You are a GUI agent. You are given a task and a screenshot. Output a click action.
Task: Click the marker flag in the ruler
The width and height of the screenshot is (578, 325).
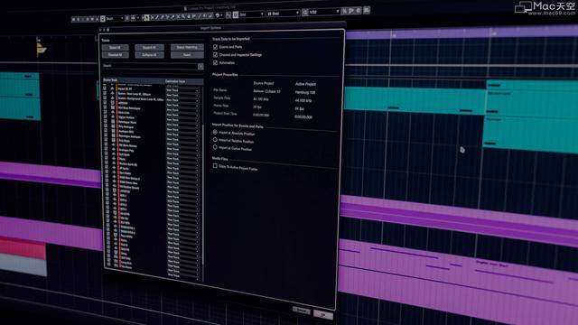(42, 49)
